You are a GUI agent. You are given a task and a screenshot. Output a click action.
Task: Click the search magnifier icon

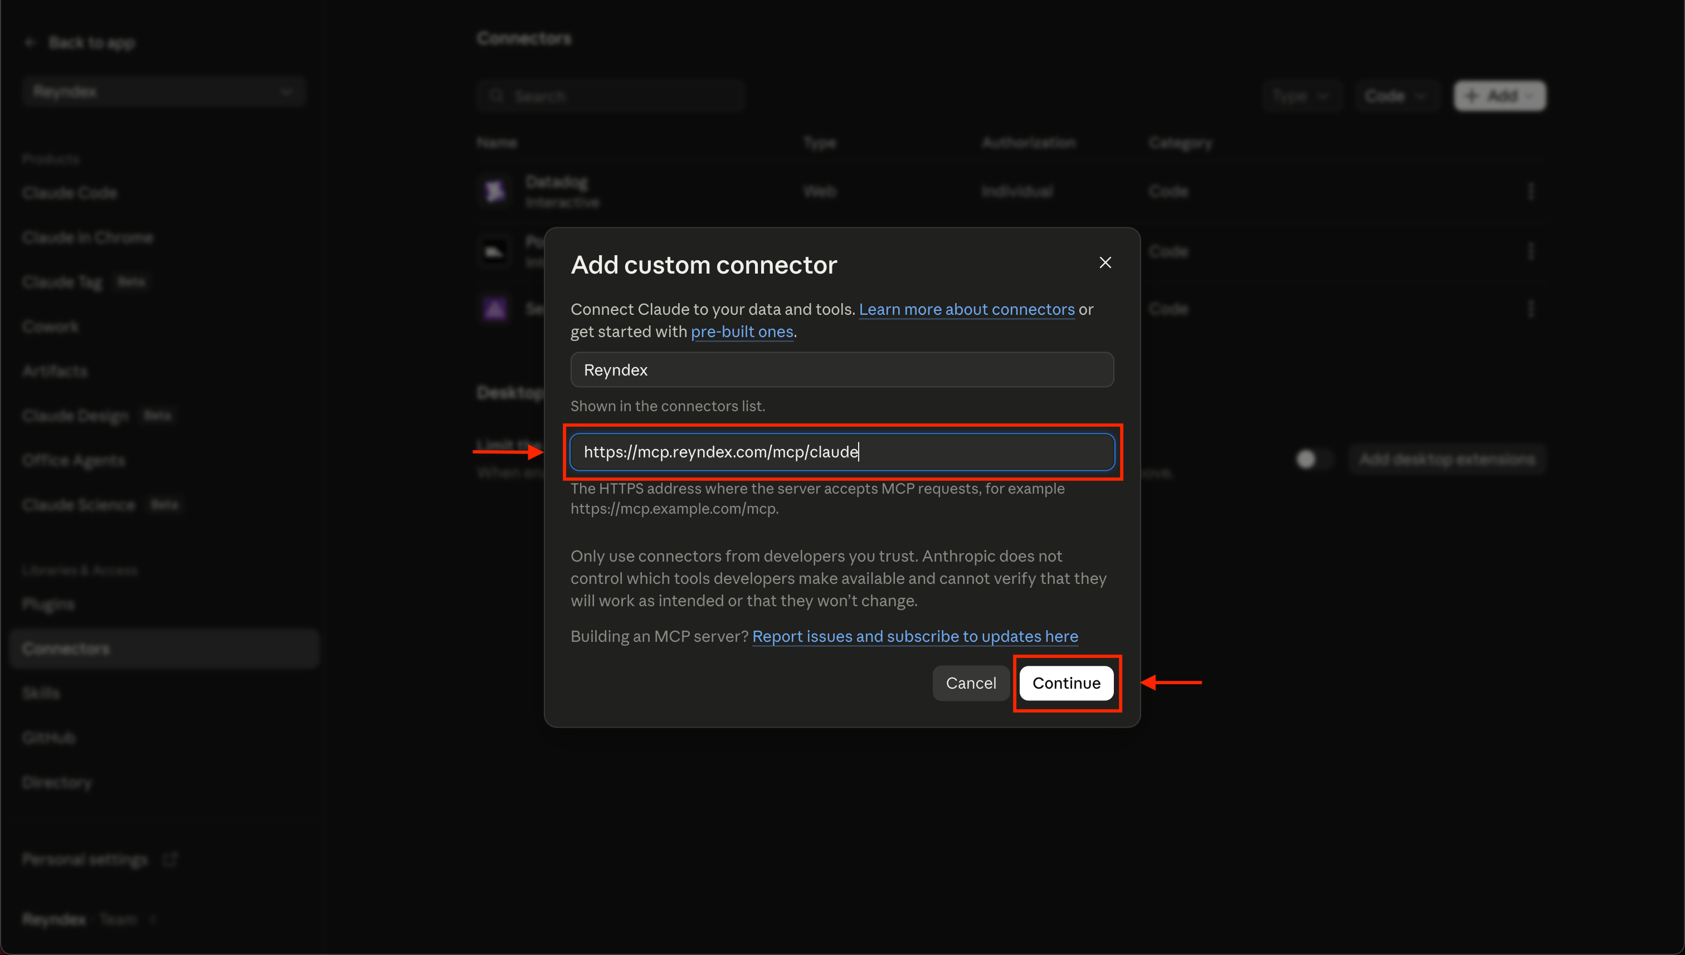(x=496, y=96)
